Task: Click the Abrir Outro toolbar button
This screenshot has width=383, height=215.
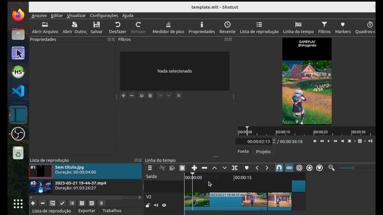Action: click(x=74, y=28)
